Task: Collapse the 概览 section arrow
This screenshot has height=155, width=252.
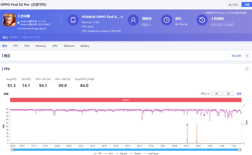Action: [x=247, y=56]
